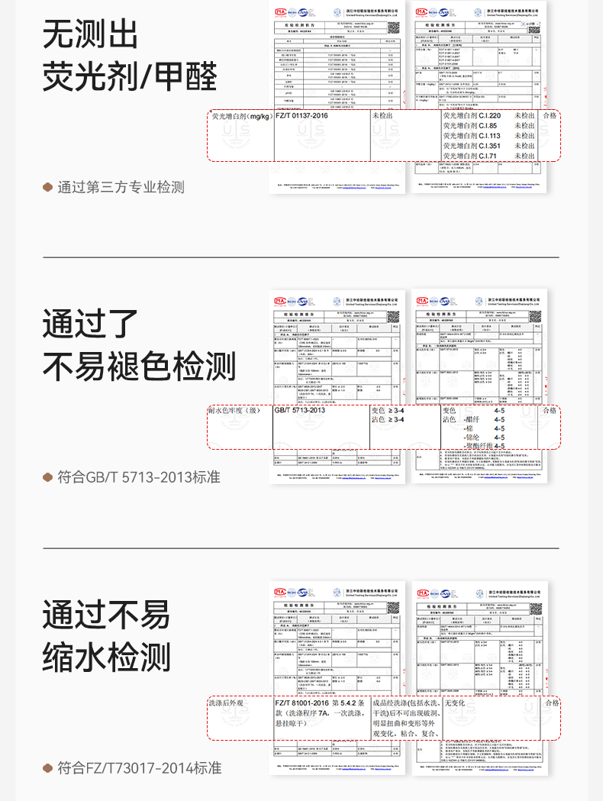This screenshot has height=801, width=603.
Task: Click the result row 荧光增白剂 C.I.113
Action: (x=489, y=136)
